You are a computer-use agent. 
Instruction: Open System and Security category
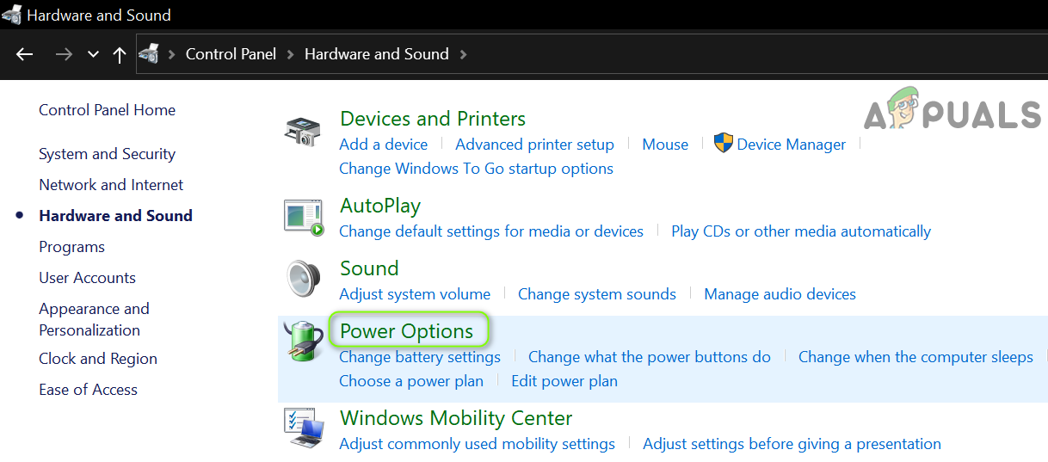tap(107, 154)
